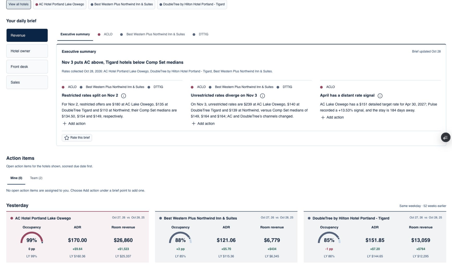Image resolution: width=452 pixels, height=265 pixels.
Task: Select the Revenue brief role
Action: [x=27, y=35]
